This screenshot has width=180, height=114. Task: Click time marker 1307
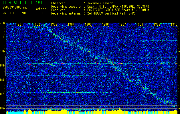[x=123, y=25]
